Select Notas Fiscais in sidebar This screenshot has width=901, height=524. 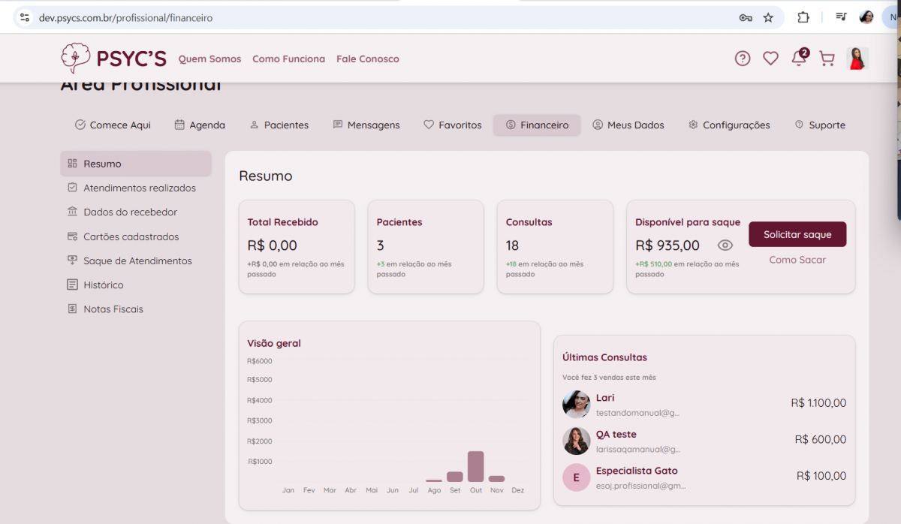[x=113, y=309]
